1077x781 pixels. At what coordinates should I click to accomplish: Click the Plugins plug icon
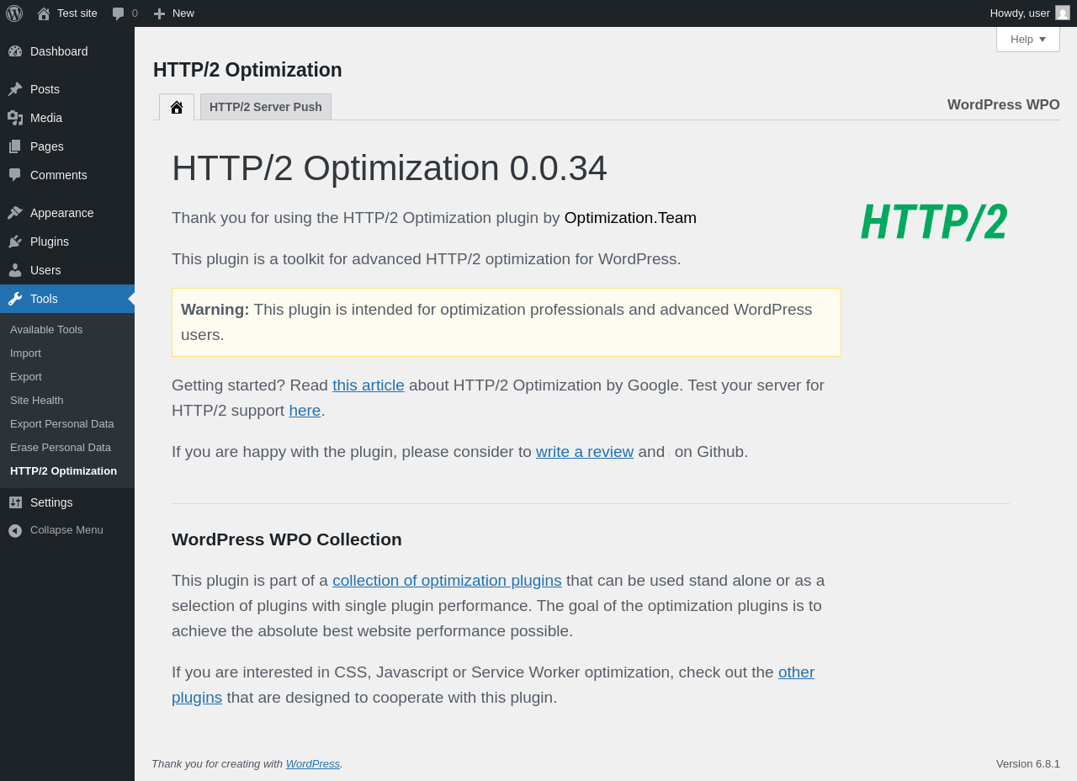(15, 242)
